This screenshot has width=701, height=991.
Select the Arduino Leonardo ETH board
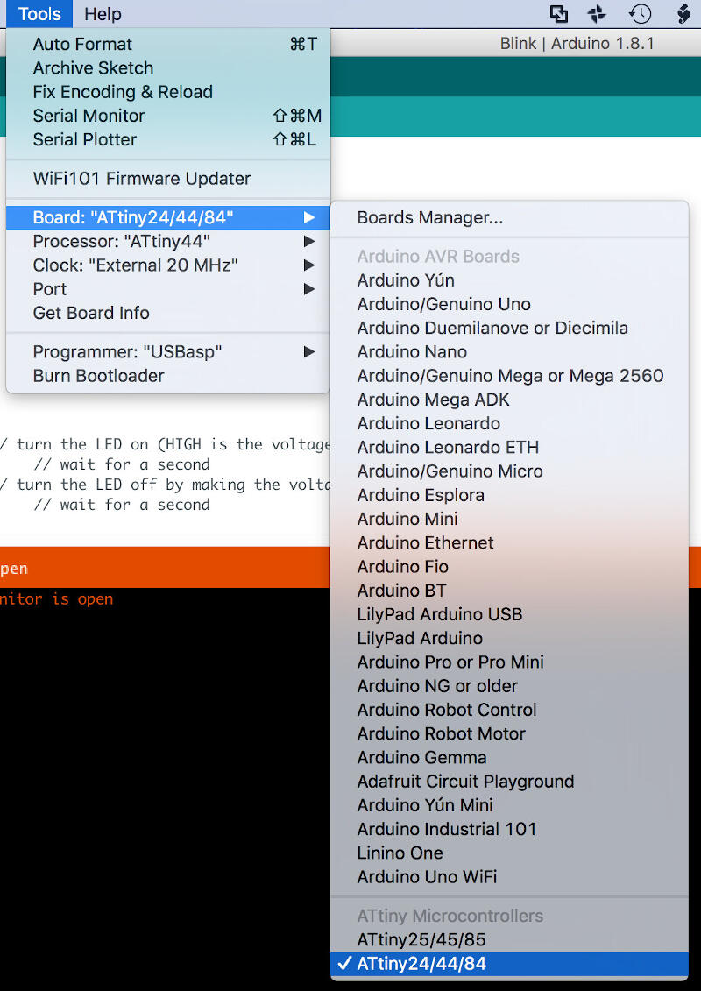(x=509, y=448)
